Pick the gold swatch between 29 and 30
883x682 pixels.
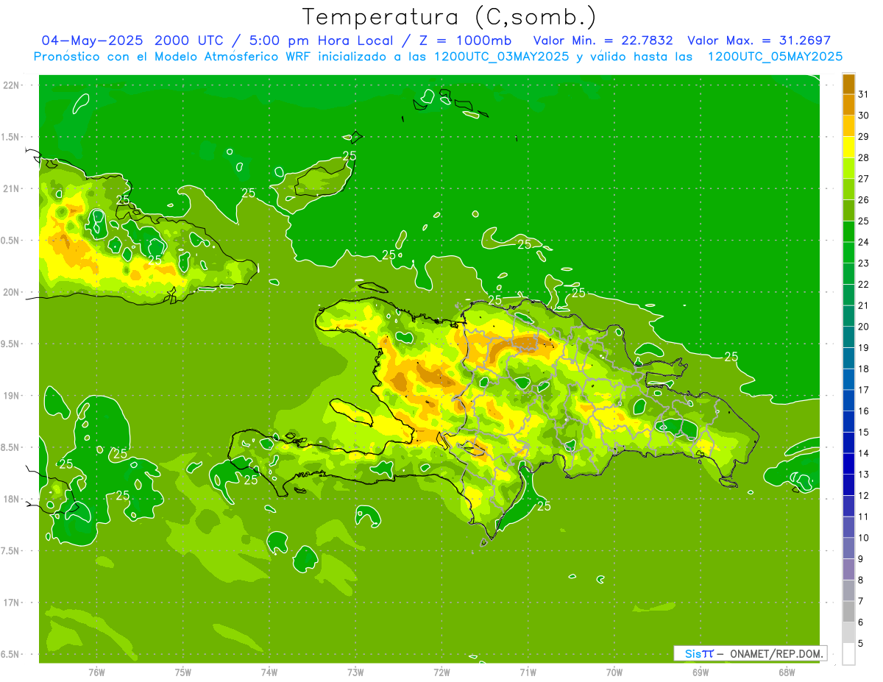tap(849, 126)
